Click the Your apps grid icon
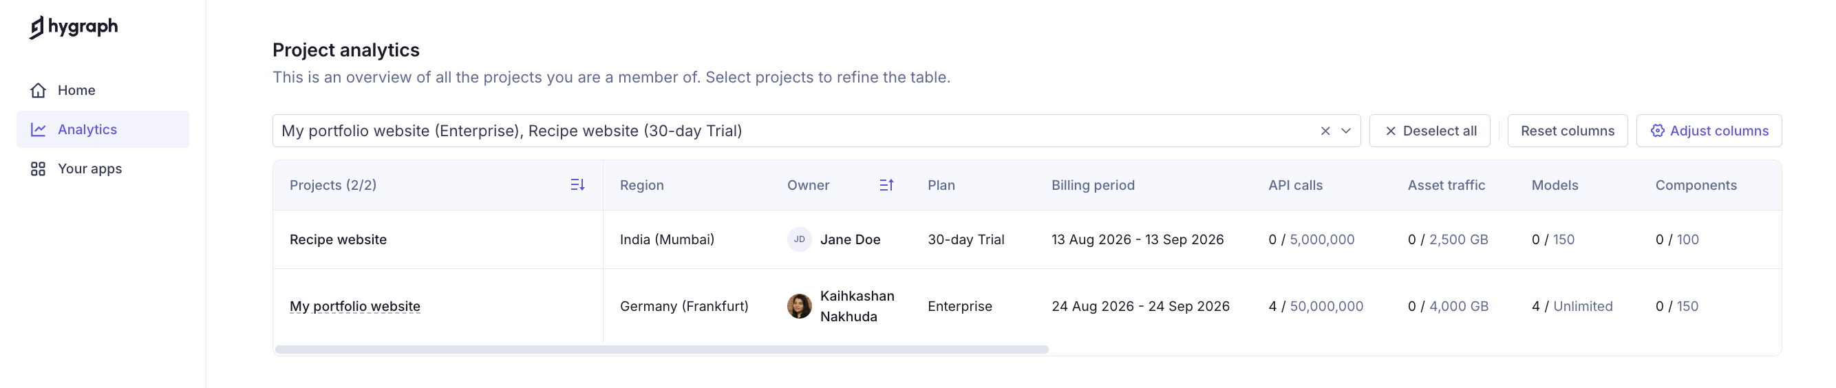This screenshot has height=388, width=1836. [39, 169]
